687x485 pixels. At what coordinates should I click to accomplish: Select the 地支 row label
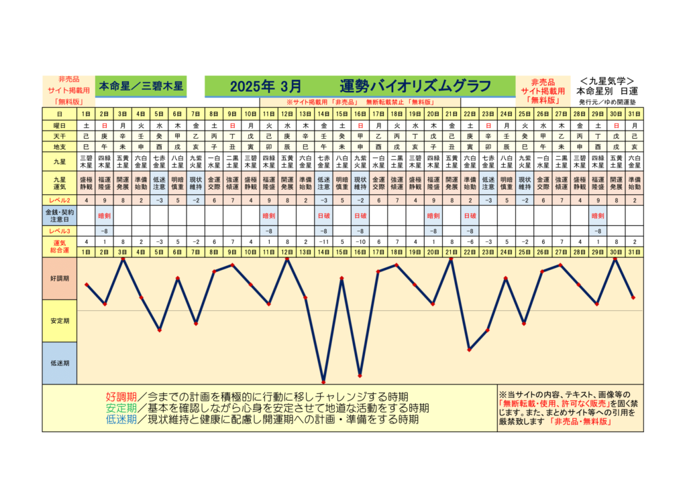tap(60, 147)
